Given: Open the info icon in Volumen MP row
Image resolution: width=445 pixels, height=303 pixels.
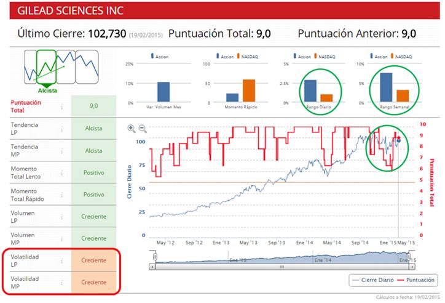Looking at the screenshot, I should click(x=61, y=239).
